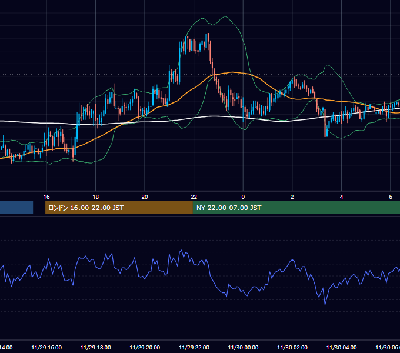Viewport: 400px width, 353px height.
Task: Click the hour label 2 on the chart axis
Action: pyautogui.click(x=292, y=197)
